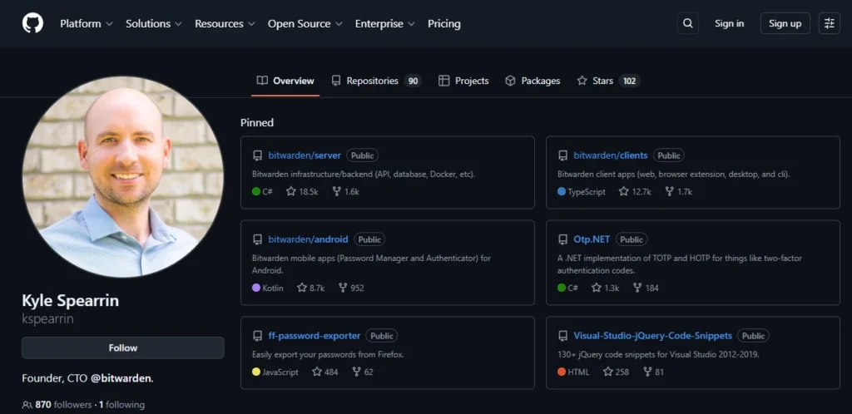Switch to the Projects tab

(463, 81)
